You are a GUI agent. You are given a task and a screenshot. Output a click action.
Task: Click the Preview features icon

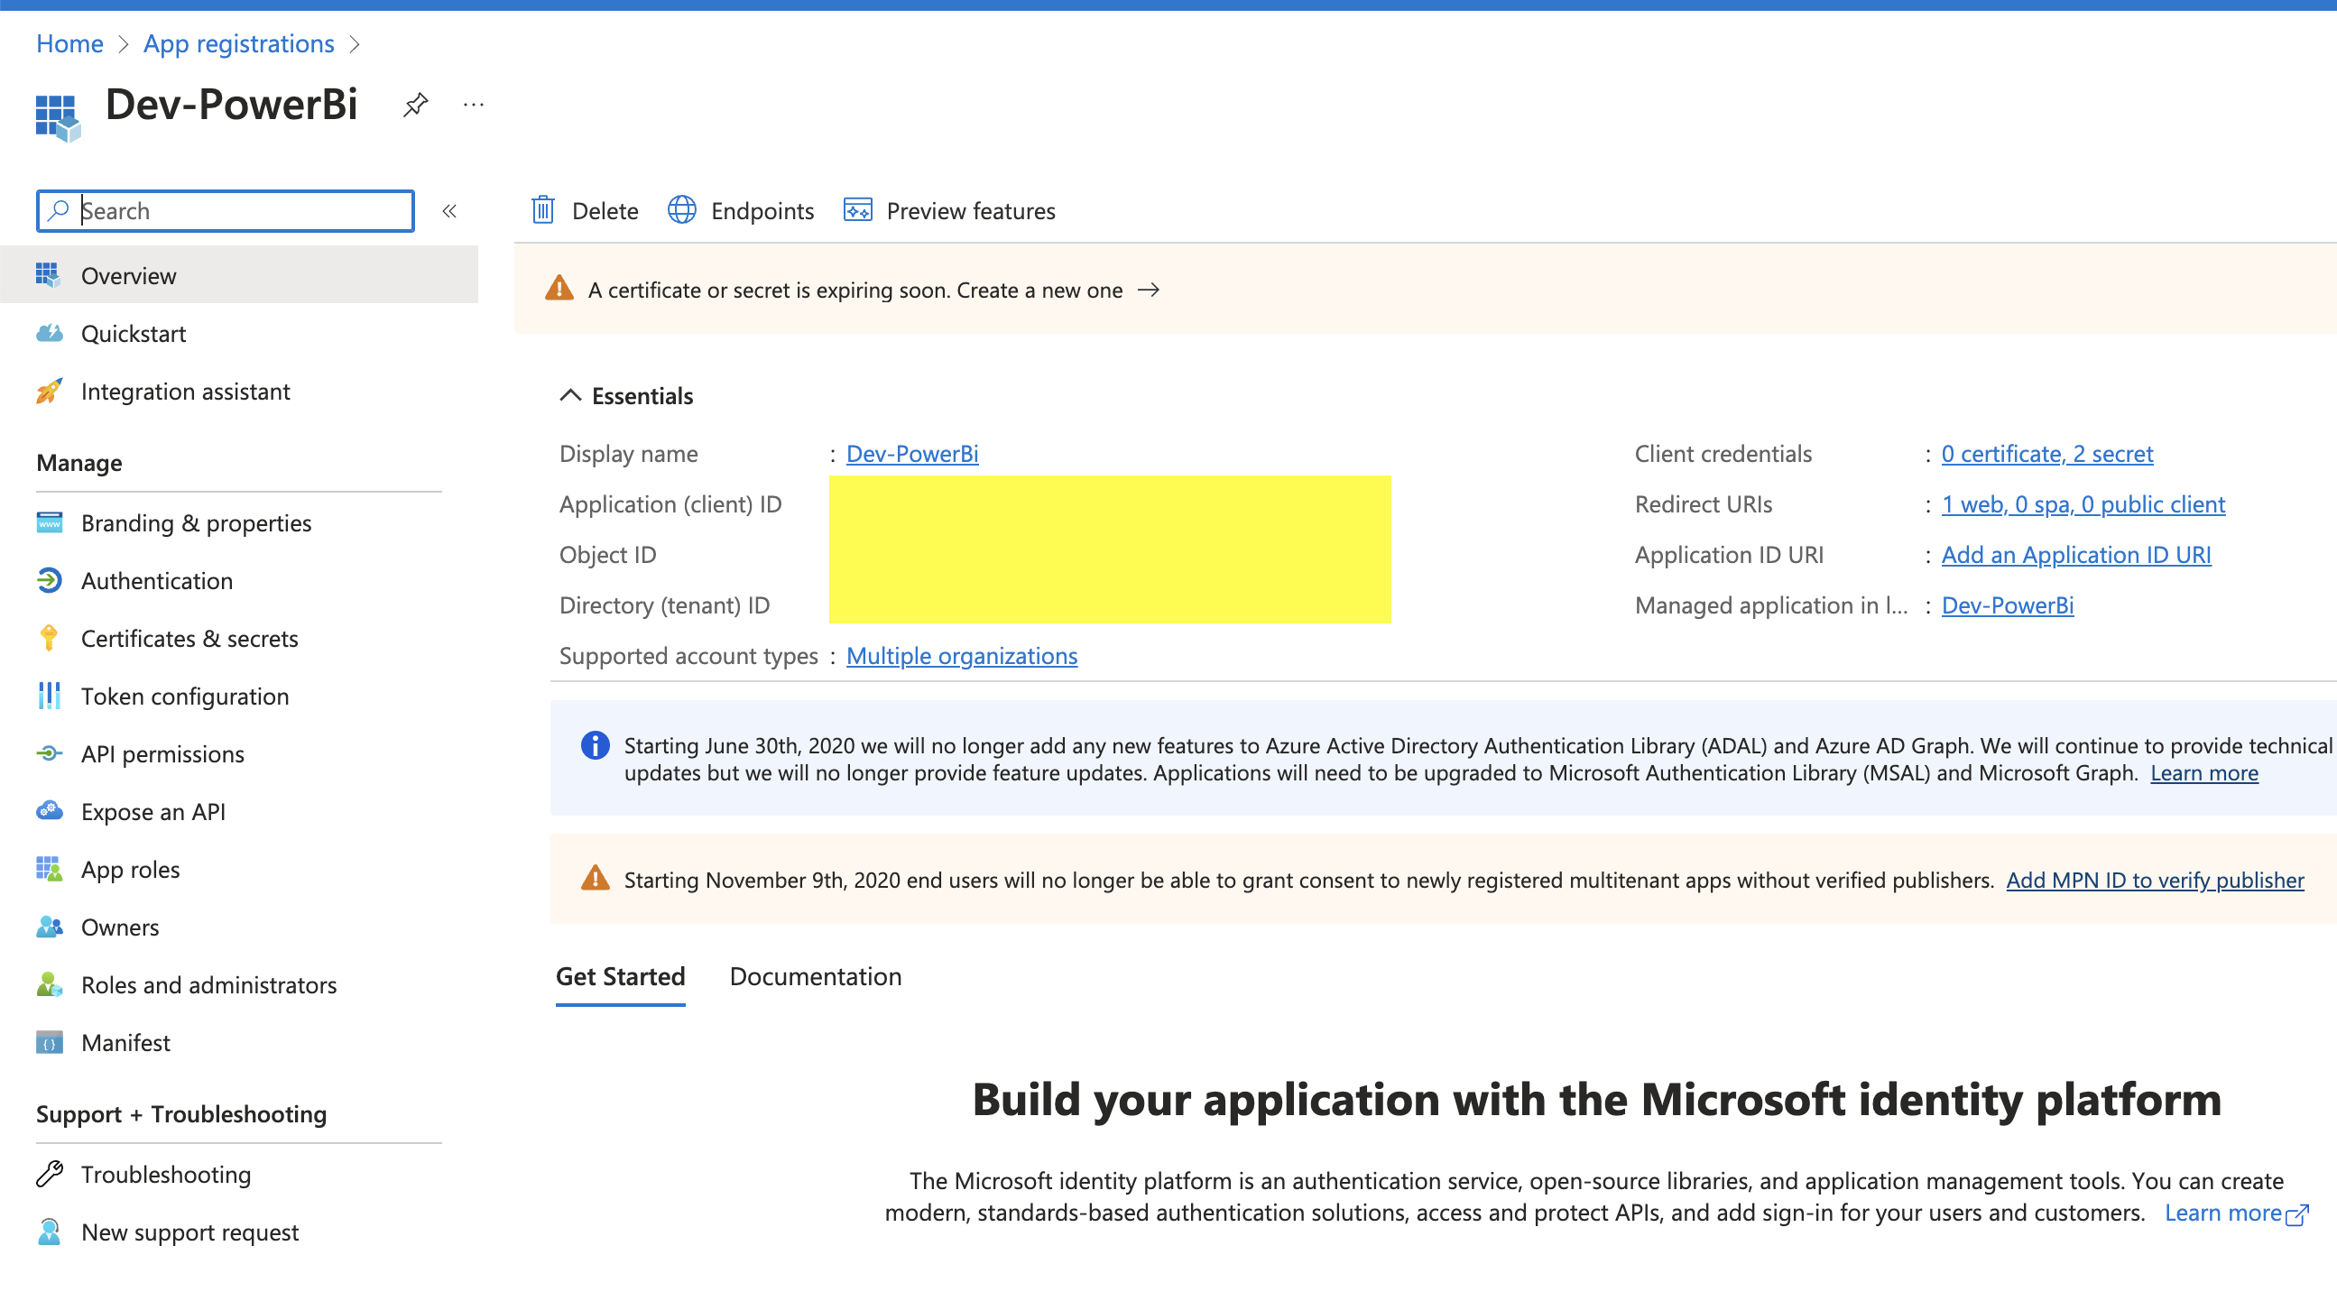point(857,210)
